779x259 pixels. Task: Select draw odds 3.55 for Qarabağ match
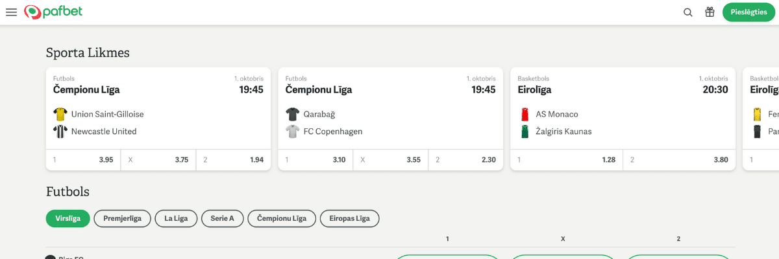[x=390, y=160]
